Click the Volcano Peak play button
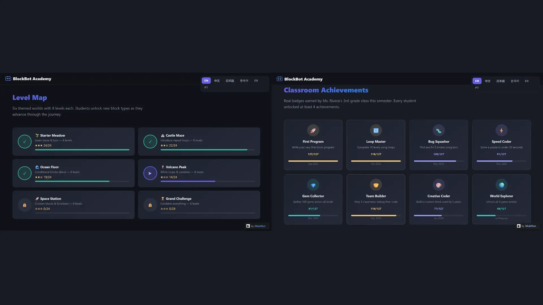This screenshot has height=305, width=543. click(x=150, y=173)
